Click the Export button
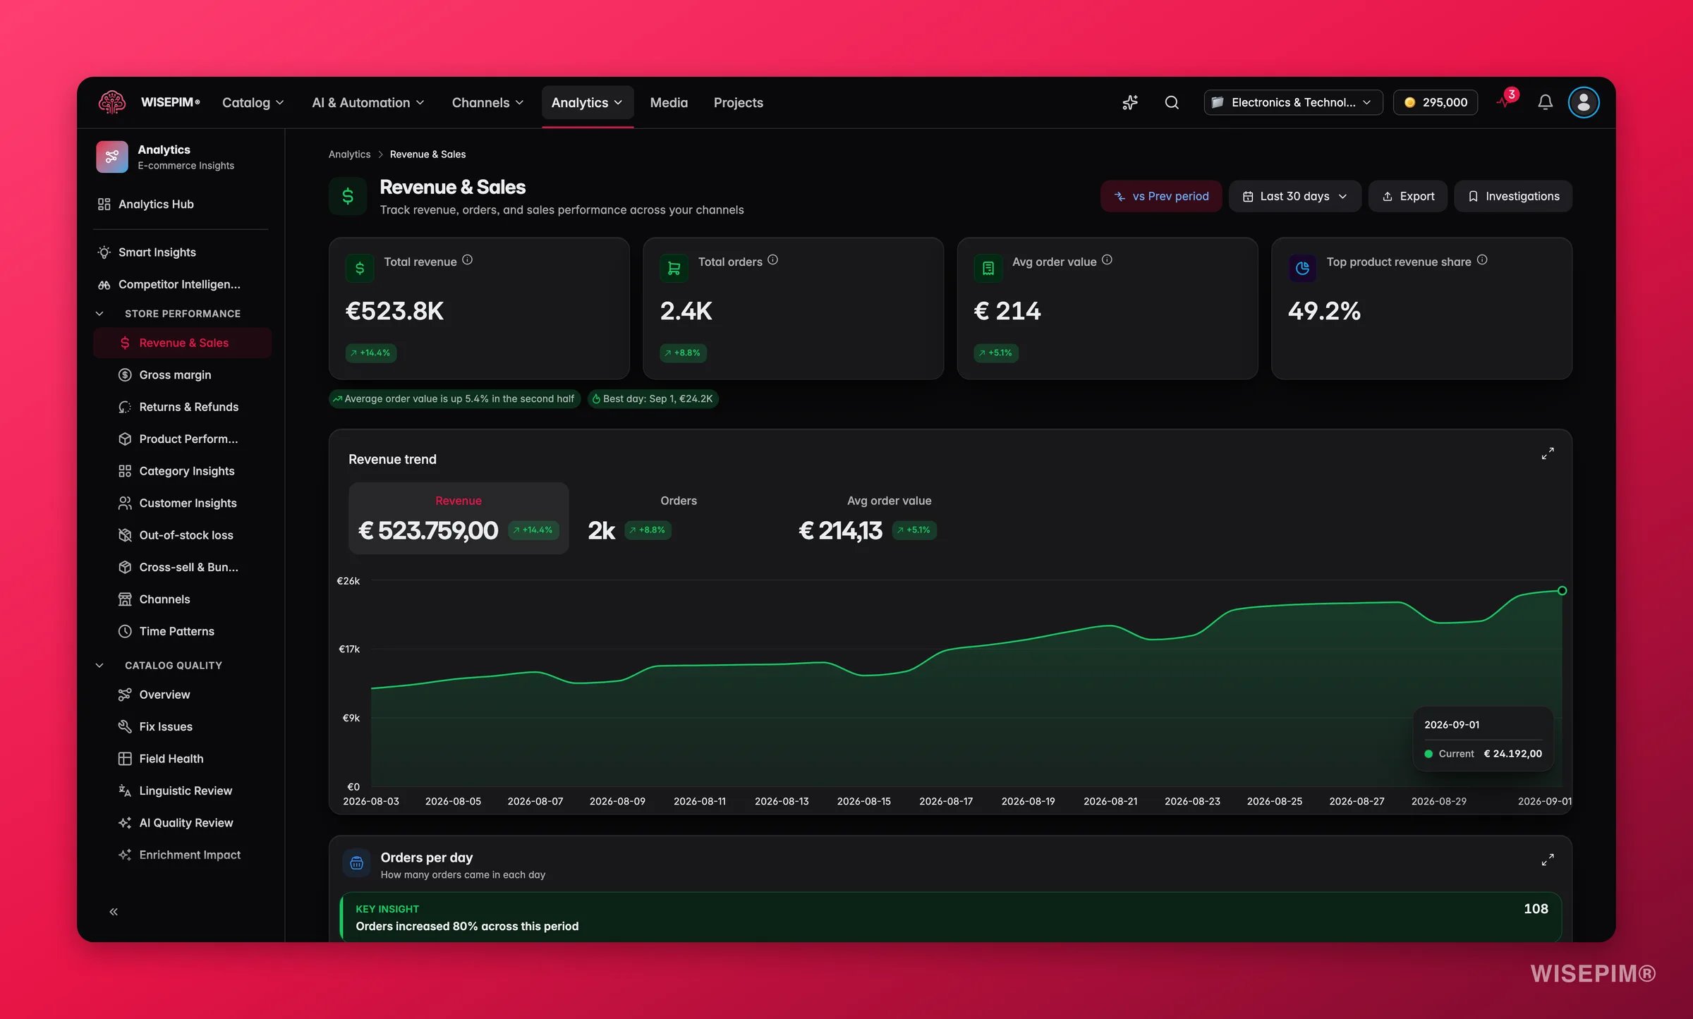The width and height of the screenshot is (1693, 1019). click(x=1407, y=196)
